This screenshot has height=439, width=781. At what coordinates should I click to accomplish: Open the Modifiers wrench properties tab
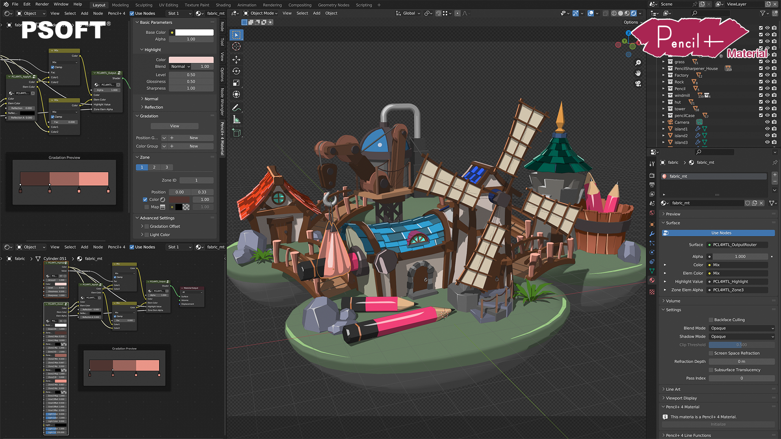[652, 234]
